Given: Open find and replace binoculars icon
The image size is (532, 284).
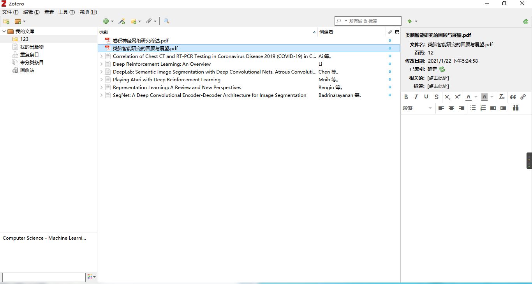Looking at the screenshot, I should (516, 108).
